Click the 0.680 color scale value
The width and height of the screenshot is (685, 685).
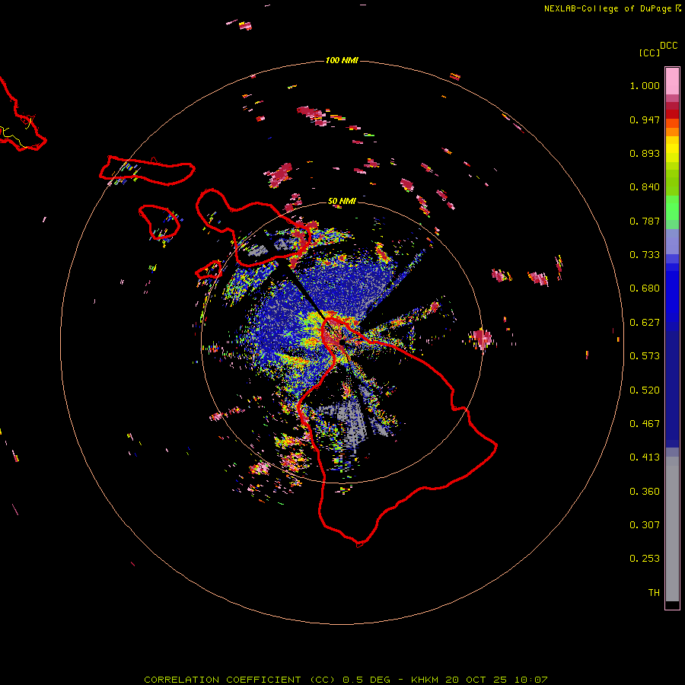(645, 288)
